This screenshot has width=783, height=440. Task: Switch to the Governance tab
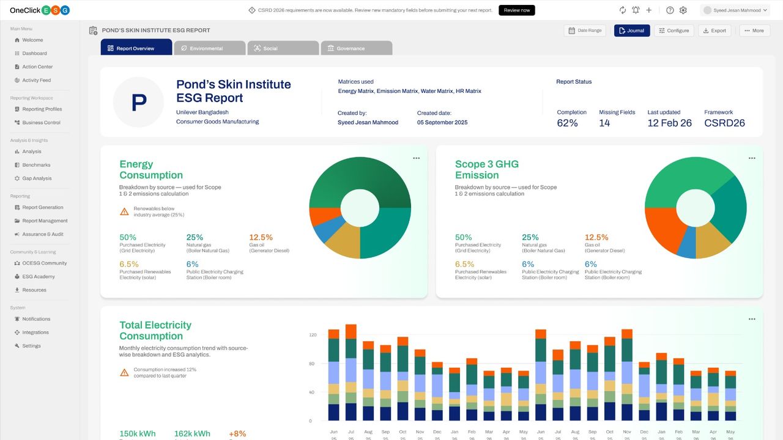coord(357,48)
